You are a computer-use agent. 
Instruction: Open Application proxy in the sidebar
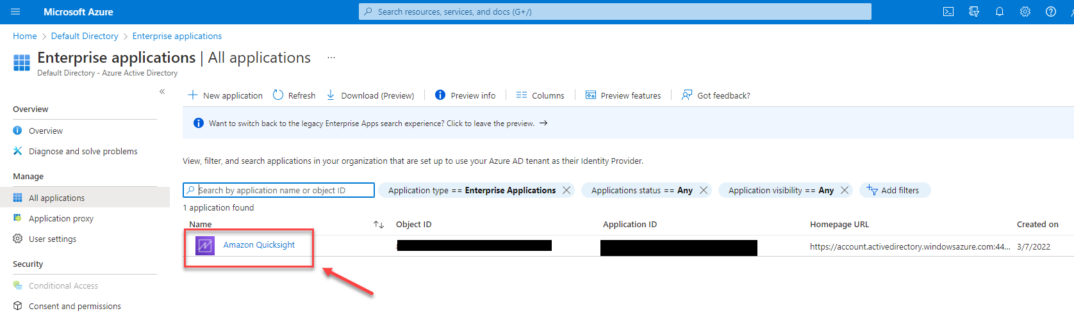pyautogui.click(x=61, y=218)
